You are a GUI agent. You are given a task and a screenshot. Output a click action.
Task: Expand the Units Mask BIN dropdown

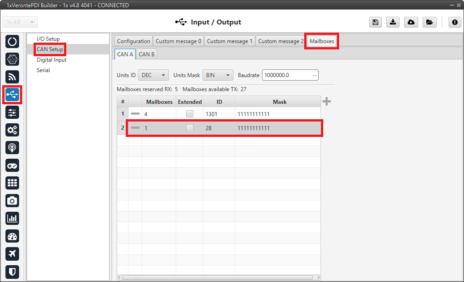(x=218, y=75)
